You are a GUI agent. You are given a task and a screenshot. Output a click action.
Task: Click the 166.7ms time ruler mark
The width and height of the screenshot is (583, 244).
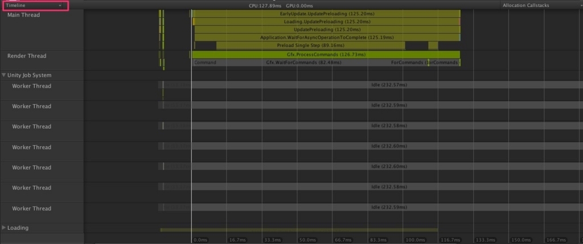pos(555,240)
